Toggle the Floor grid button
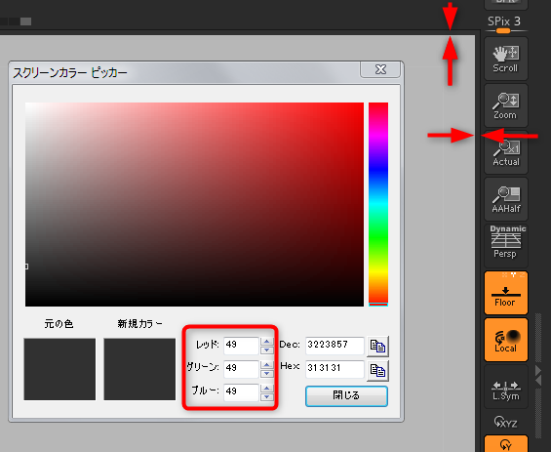551x452 pixels. [506, 293]
